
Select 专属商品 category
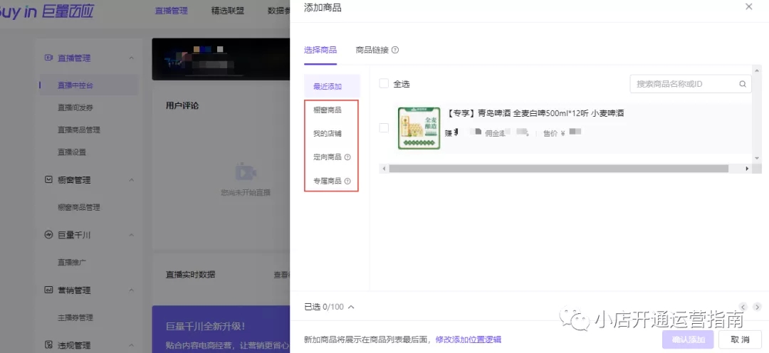328,181
